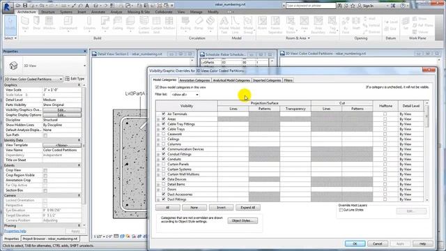Select the Curtain System tool
The height and width of the screenshot is (251, 446).
tap(144, 25)
